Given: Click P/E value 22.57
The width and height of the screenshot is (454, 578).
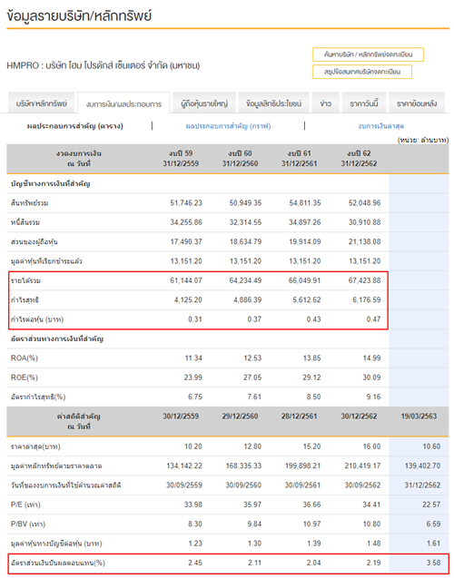Looking at the screenshot, I should (431, 505).
